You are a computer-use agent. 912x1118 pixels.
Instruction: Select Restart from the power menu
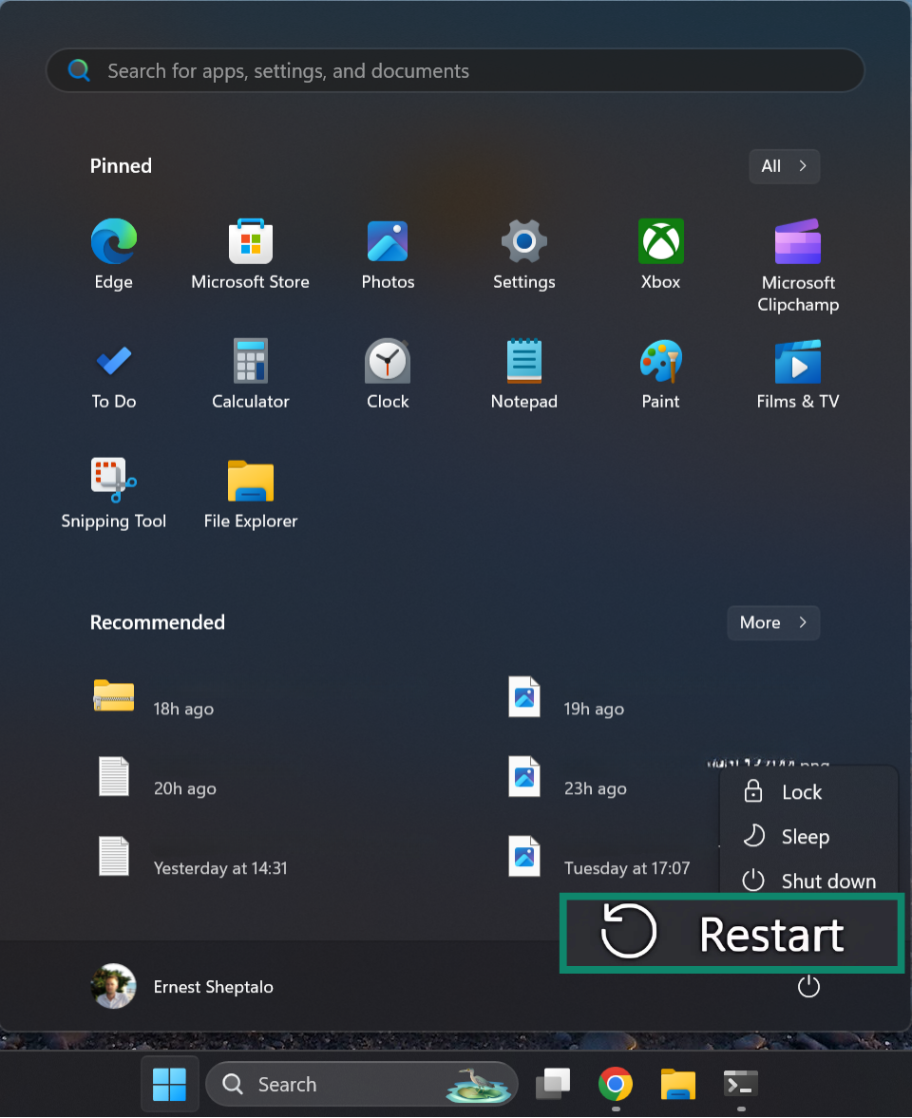[x=731, y=933]
